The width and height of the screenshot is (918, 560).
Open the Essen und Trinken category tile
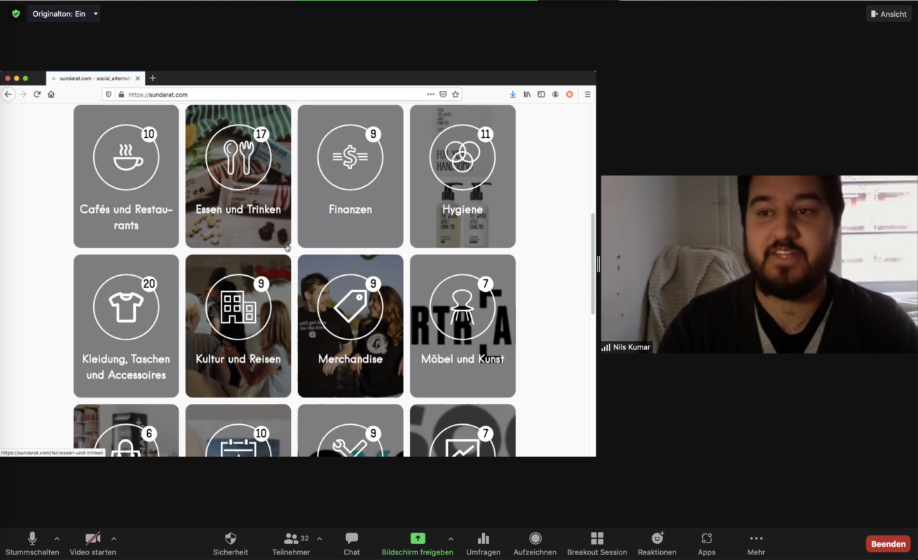pos(238,176)
